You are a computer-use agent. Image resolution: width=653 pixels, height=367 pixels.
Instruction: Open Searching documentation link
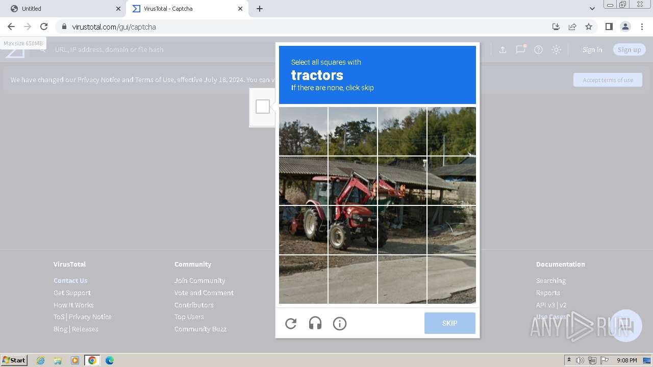[551, 280]
